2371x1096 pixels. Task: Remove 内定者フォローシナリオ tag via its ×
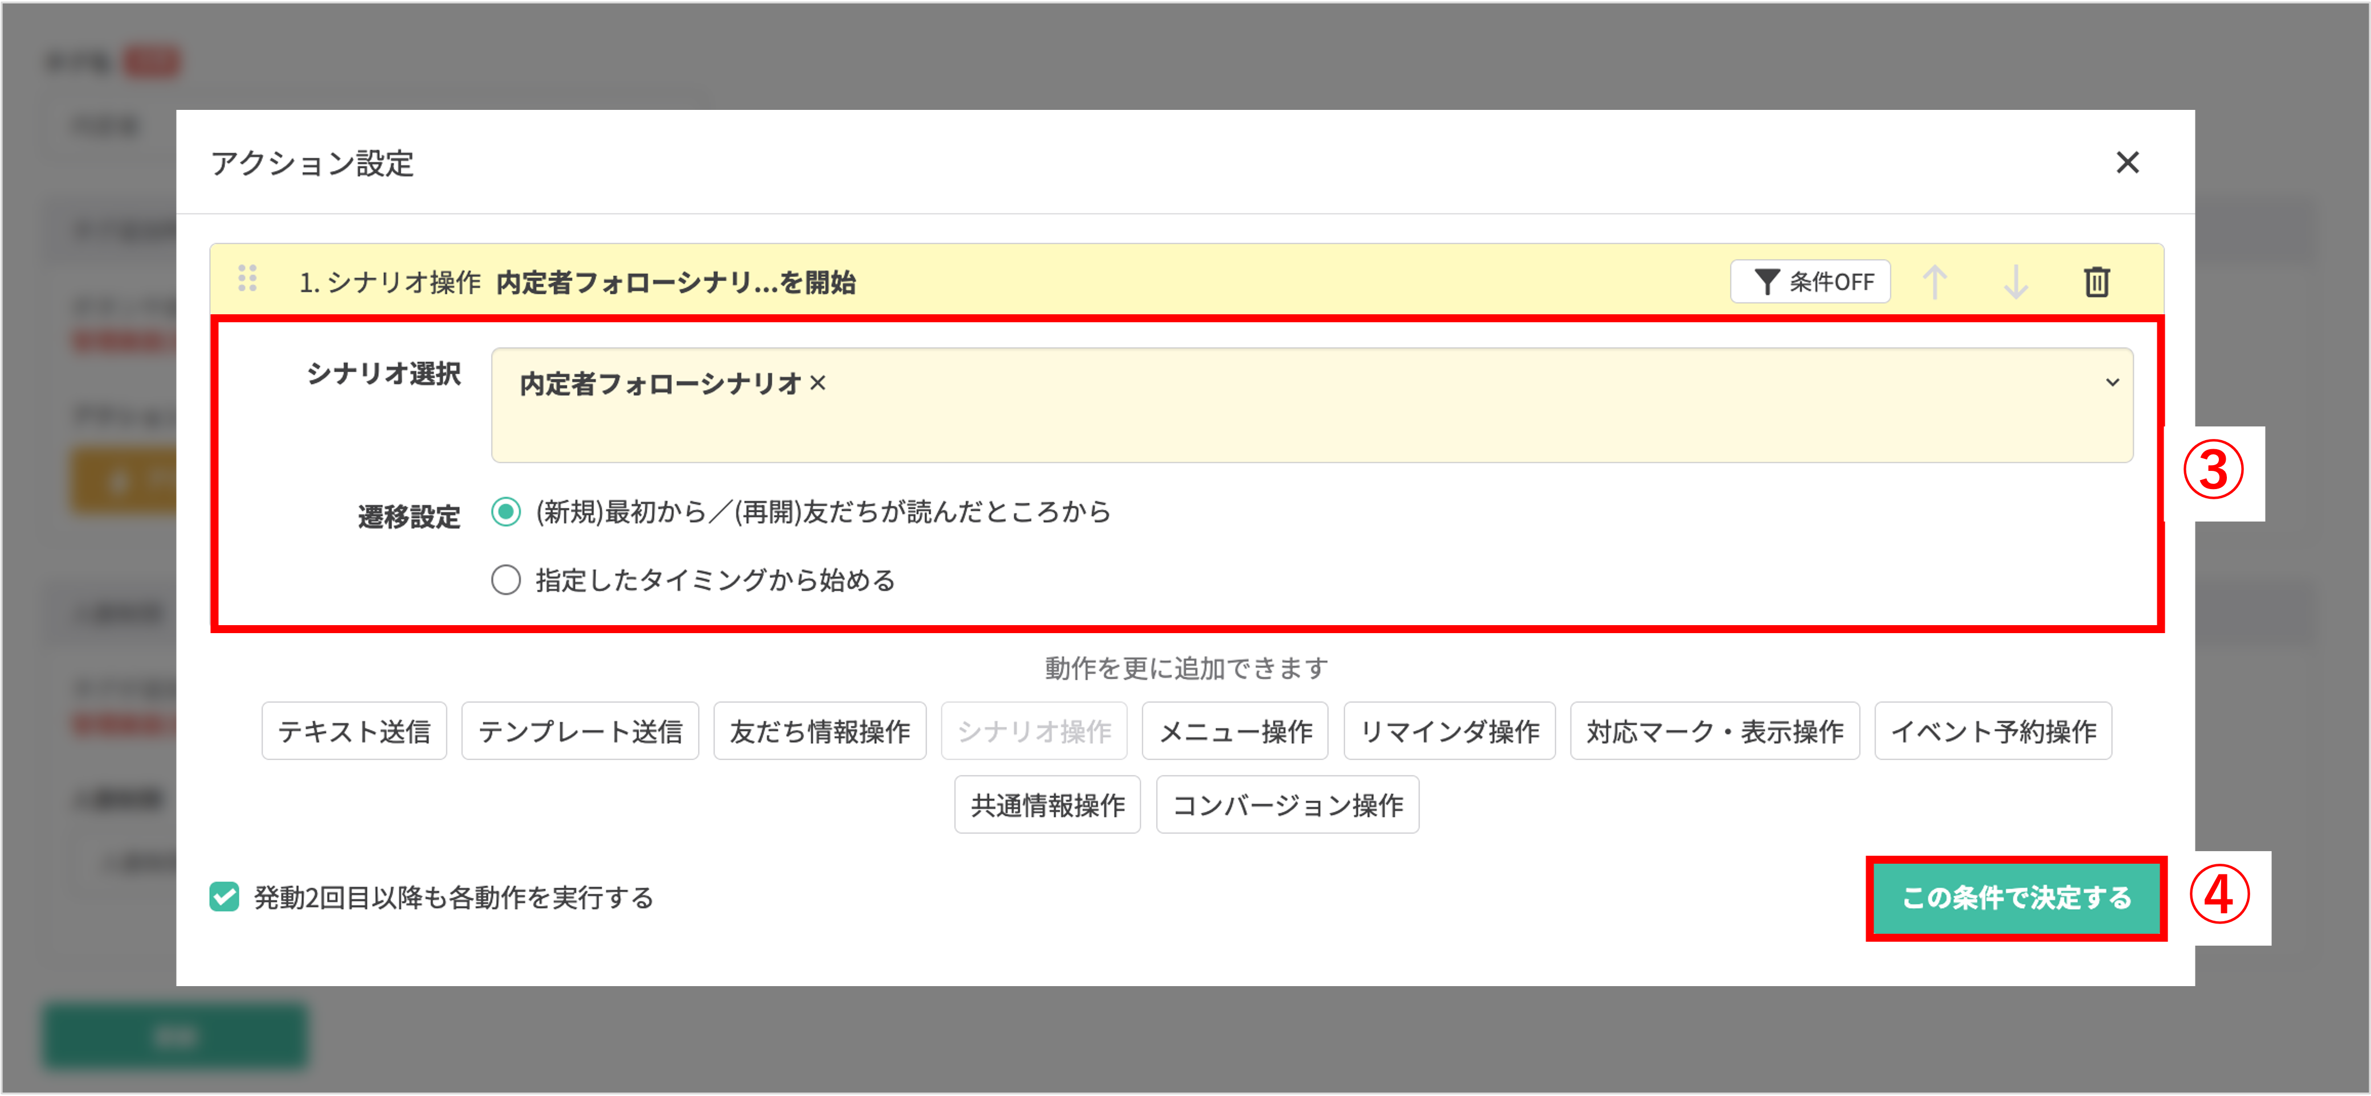pos(818,384)
